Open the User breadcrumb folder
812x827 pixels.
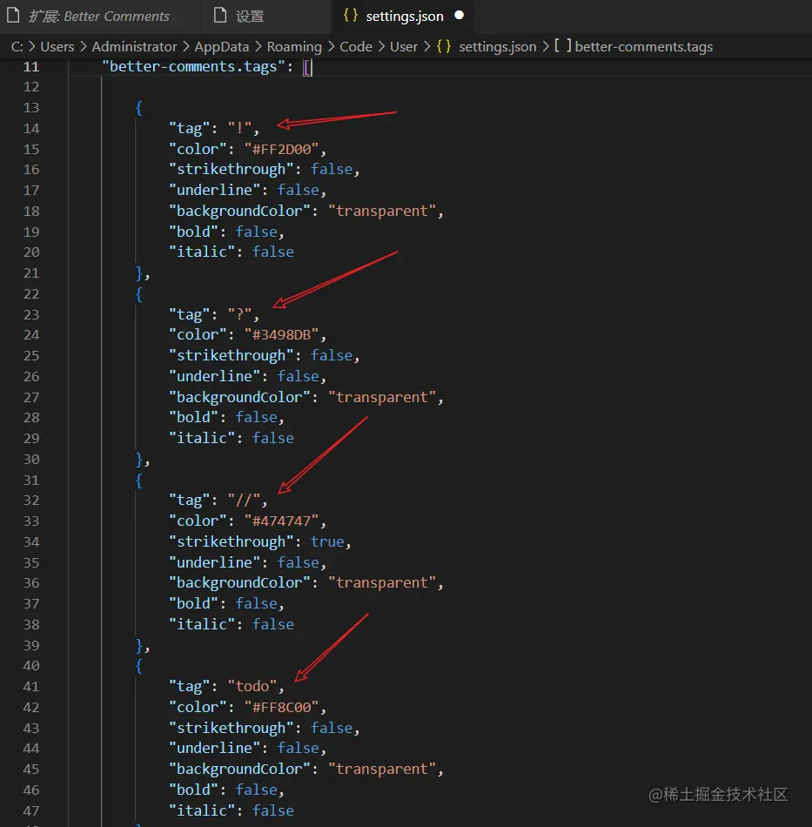(404, 47)
